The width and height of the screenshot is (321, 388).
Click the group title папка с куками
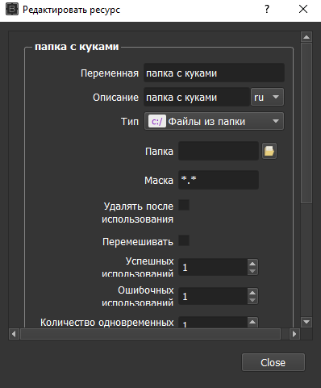pos(77,47)
